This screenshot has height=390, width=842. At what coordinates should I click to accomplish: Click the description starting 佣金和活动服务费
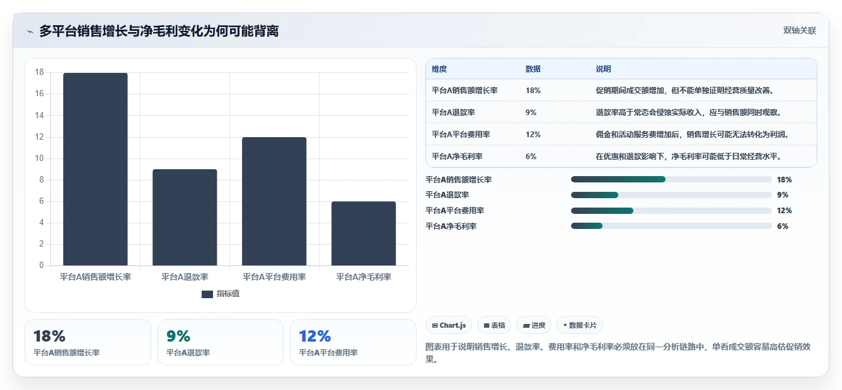(692, 135)
